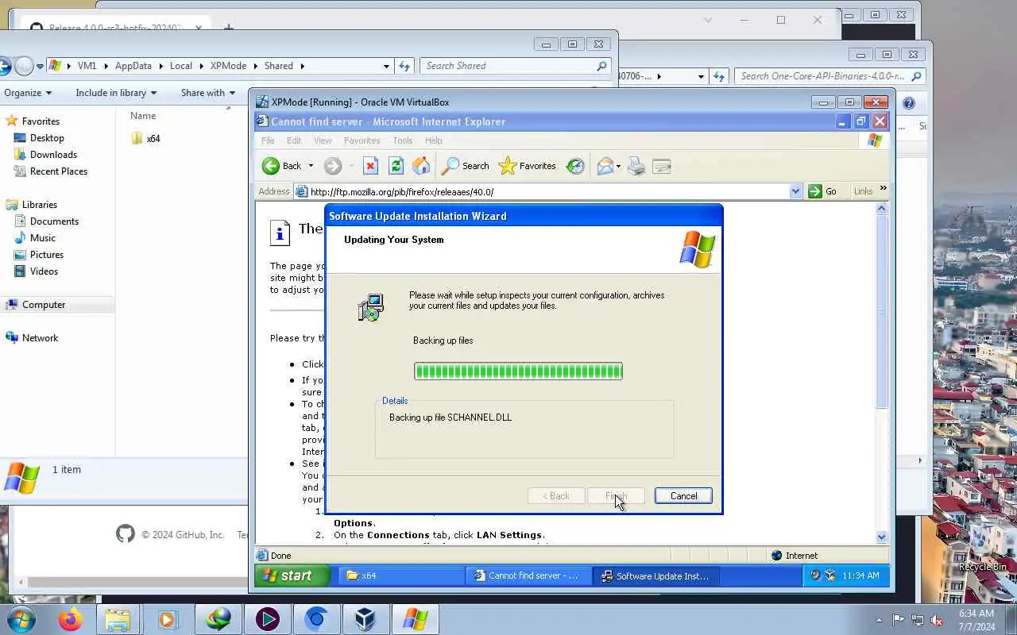
Task: Click the Home icon in IE toolbar
Action: pos(421,166)
